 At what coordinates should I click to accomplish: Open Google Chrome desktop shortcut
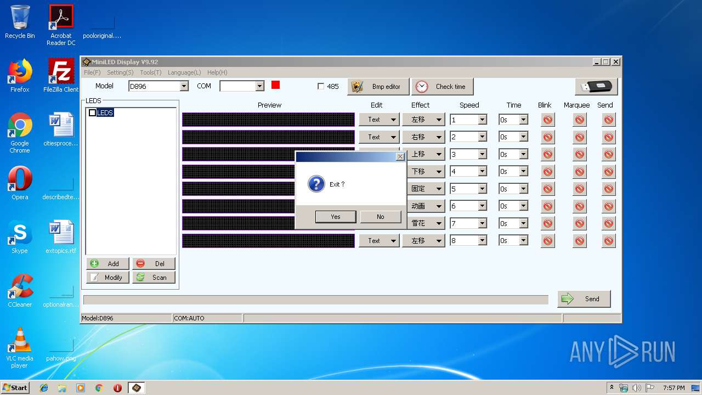pyautogui.click(x=20, y=133)
